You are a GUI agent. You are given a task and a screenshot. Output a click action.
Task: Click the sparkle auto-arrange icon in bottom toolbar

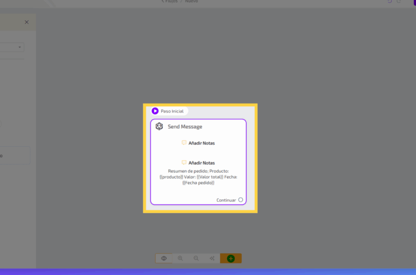click(x=212, y=258)
